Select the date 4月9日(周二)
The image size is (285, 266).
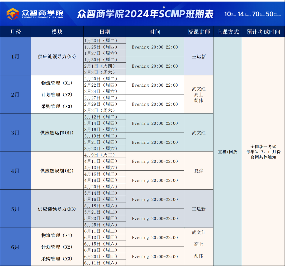(105, 155)
